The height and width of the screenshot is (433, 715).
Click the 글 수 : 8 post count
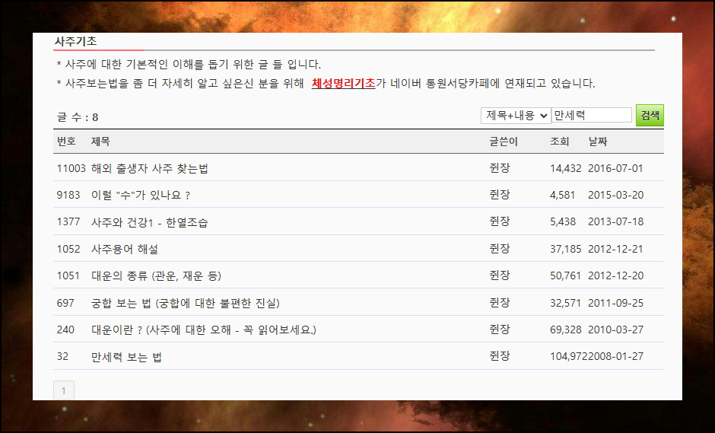[78, 117]
